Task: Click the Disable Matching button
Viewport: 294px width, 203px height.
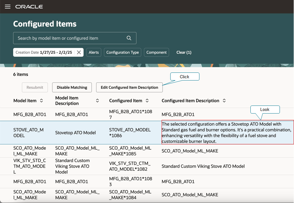Action: coord(72,87)
